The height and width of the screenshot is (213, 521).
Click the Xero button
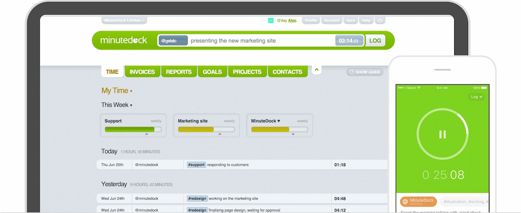pos(351,20)
